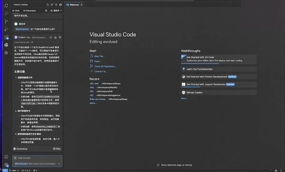Click the 'used references · 26' text
285x172 pixels.
pos(24,42)
